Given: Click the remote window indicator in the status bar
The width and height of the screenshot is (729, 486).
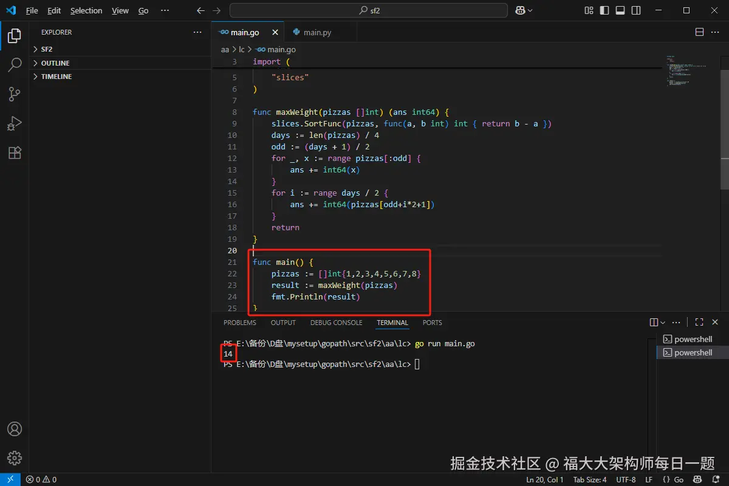Looking at the screenshot, I should (x=10, y=479).
